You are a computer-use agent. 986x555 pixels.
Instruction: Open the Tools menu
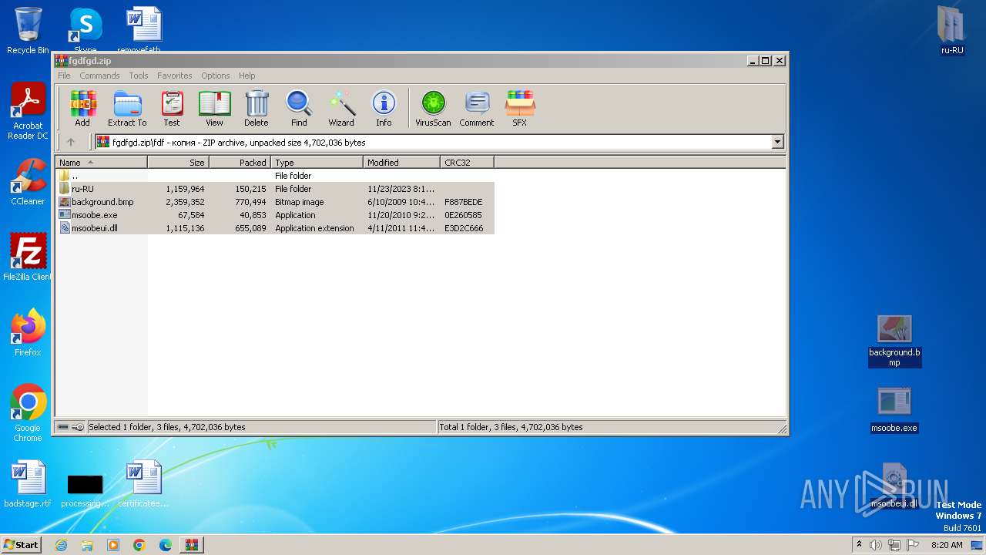click(139, 76)
